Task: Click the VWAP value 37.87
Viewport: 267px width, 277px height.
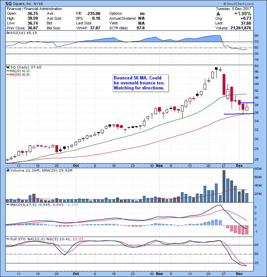Action: tap(95, 28)
